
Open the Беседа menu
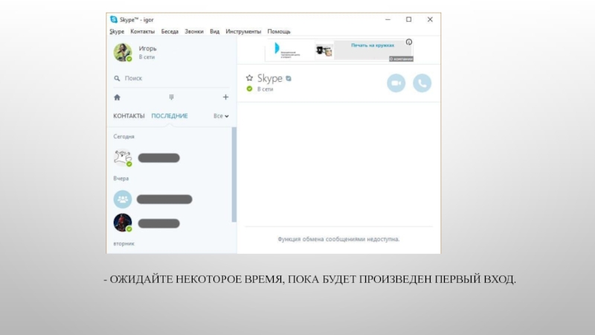point(170,31)
